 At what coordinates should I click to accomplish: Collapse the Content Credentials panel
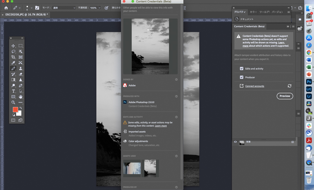(x=288, y=26)
